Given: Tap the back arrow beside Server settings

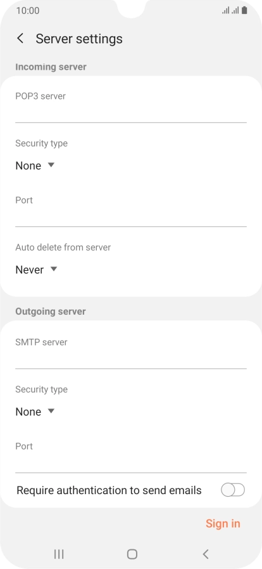Looking at the screenshot, I should [x=21, y=39].
